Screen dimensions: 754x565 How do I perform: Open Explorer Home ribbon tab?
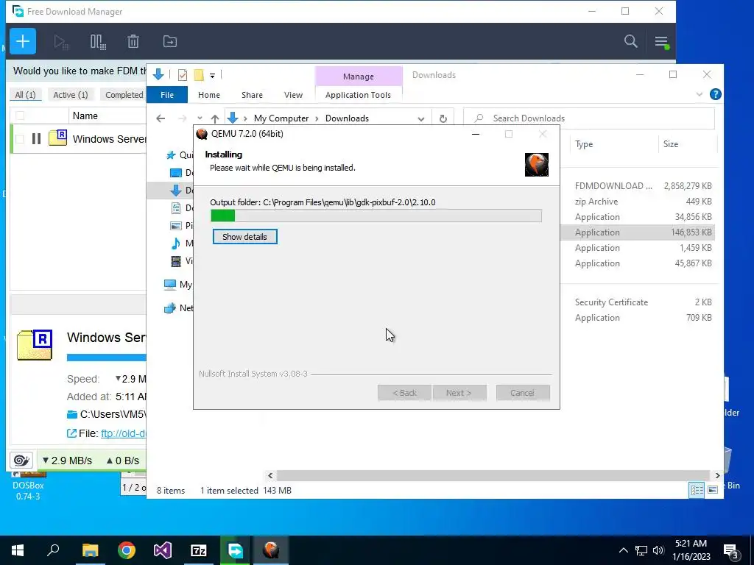[x=208, y=95]
